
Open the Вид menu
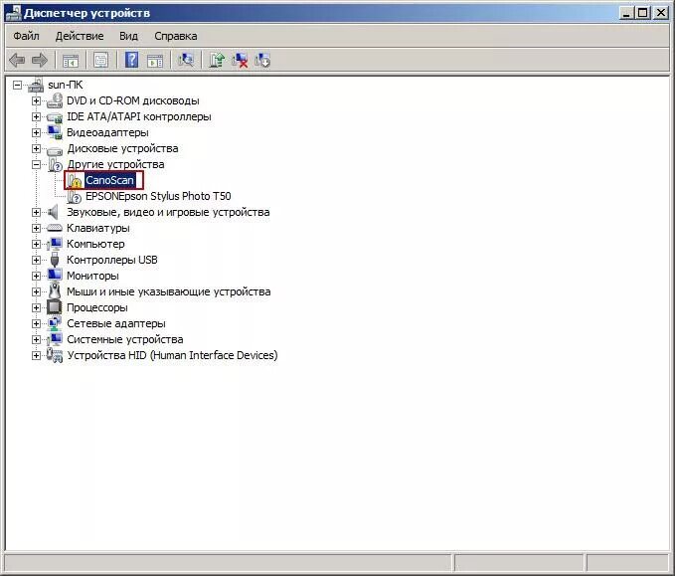[128, 36]
